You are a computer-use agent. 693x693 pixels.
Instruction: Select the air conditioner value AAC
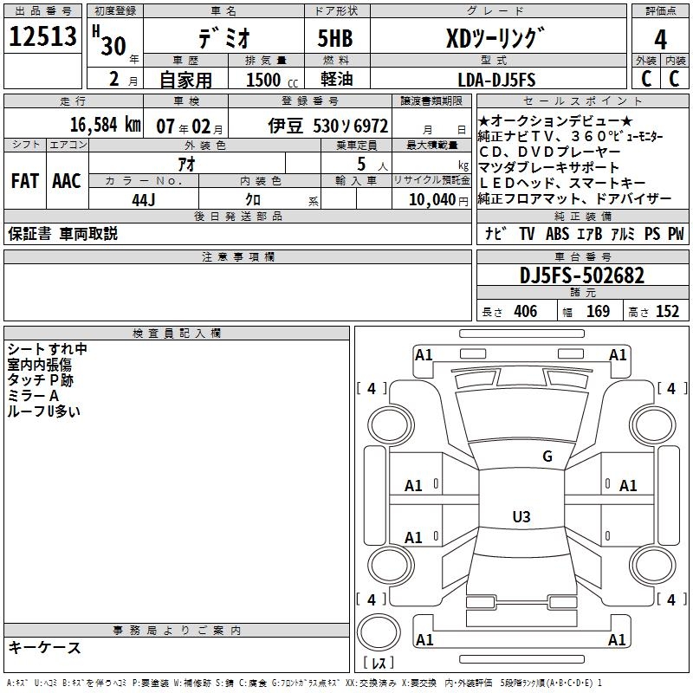[x=67, y=181]
